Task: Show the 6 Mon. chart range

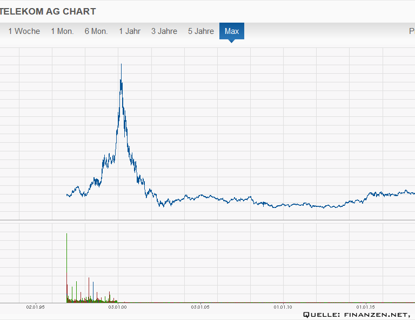Action: click(96, 31)
